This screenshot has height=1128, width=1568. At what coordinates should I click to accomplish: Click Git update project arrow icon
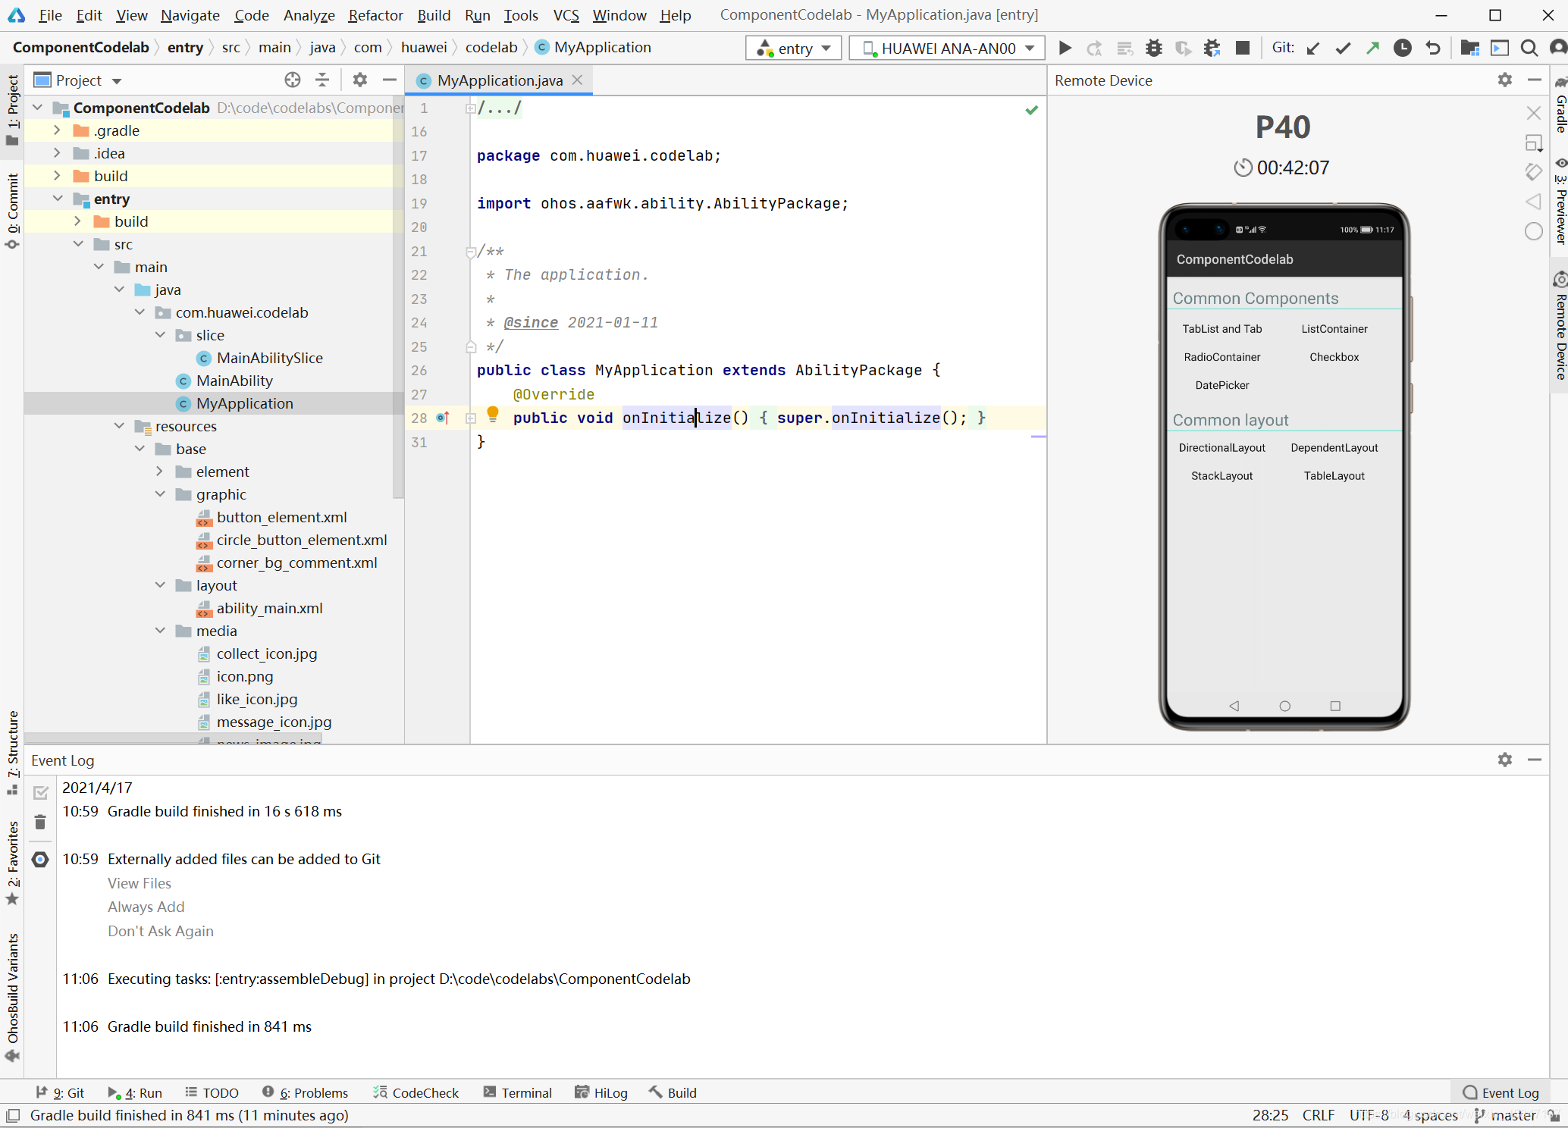(1313, 49)
